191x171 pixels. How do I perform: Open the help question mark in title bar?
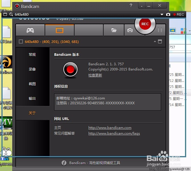[131, 5]
